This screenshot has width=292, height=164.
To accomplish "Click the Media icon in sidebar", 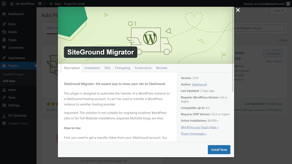I will coord(4,32).
